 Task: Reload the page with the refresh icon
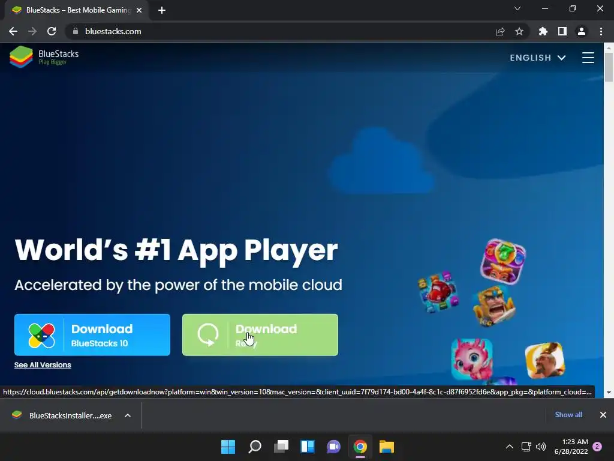(52, 31)
